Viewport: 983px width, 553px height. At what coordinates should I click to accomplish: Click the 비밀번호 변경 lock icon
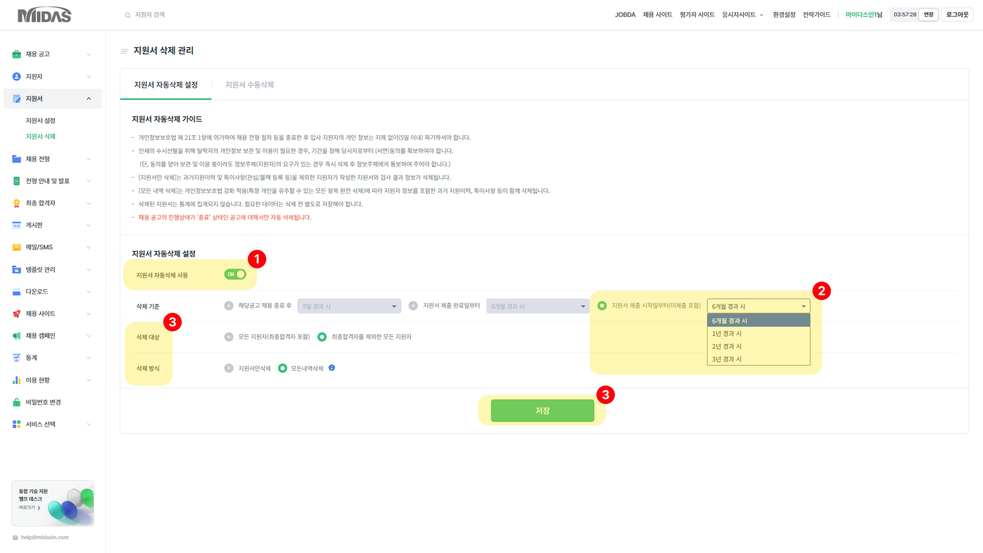click(x=16, y=402)
